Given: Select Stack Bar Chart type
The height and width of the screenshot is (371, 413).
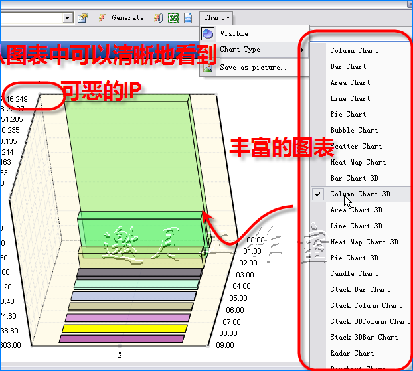Looking at the screenshot, I should 360,289.
